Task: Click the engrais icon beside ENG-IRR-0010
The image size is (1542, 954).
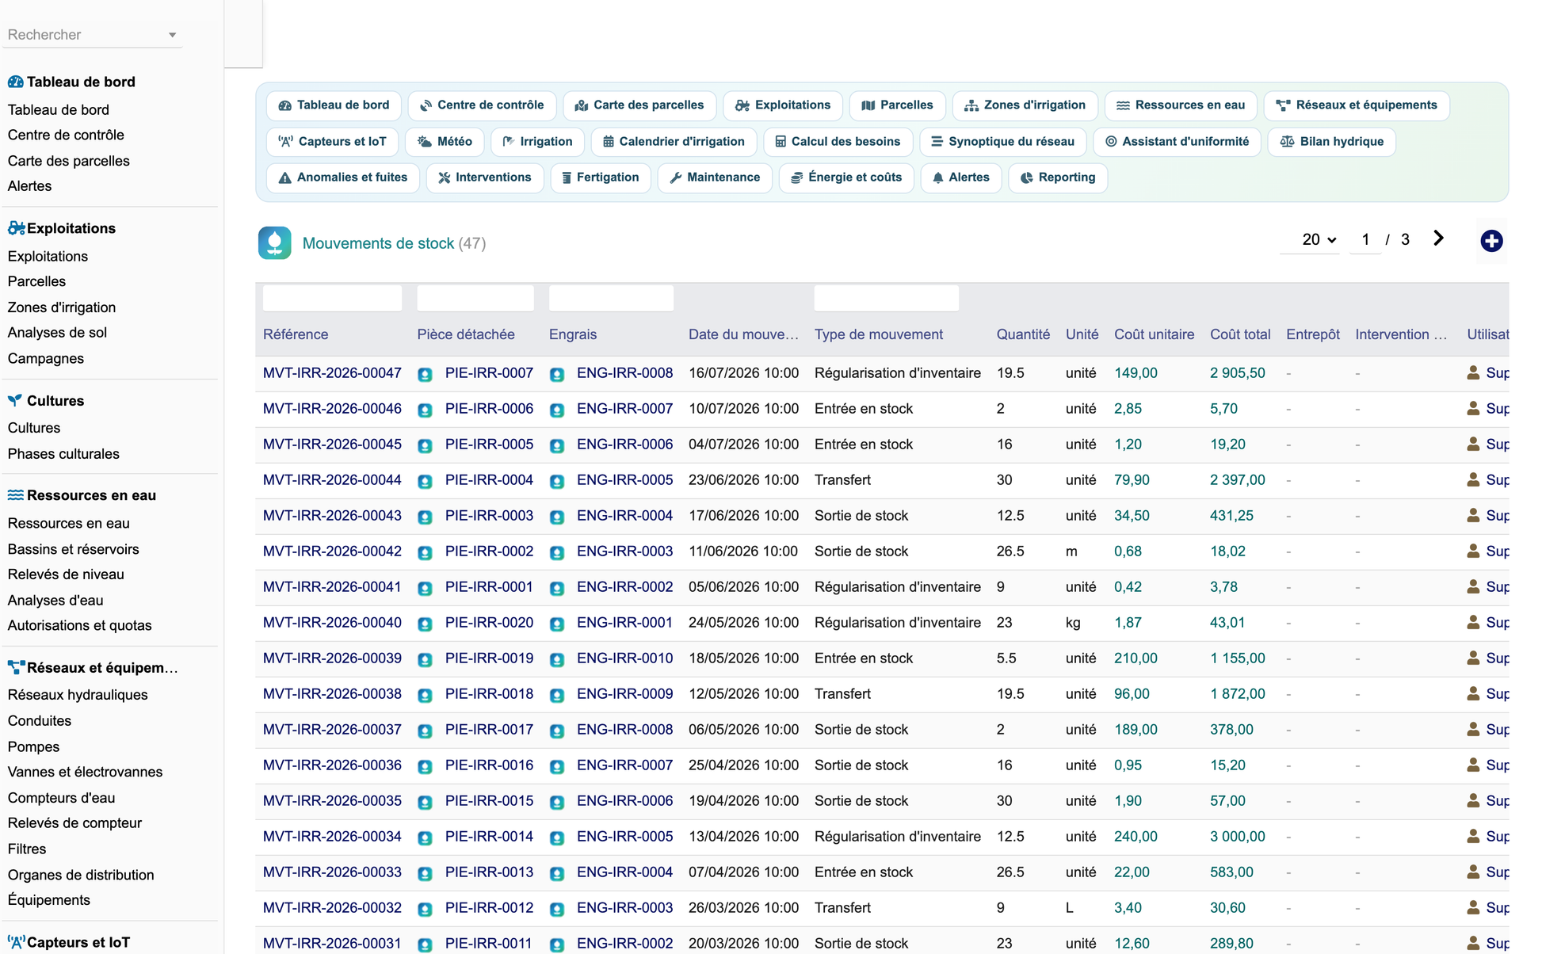Action: click(x=557, y=659)
